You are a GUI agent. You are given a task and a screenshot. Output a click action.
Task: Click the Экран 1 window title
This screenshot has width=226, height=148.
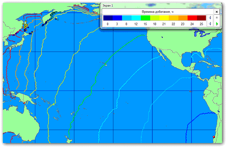(108, 6)
